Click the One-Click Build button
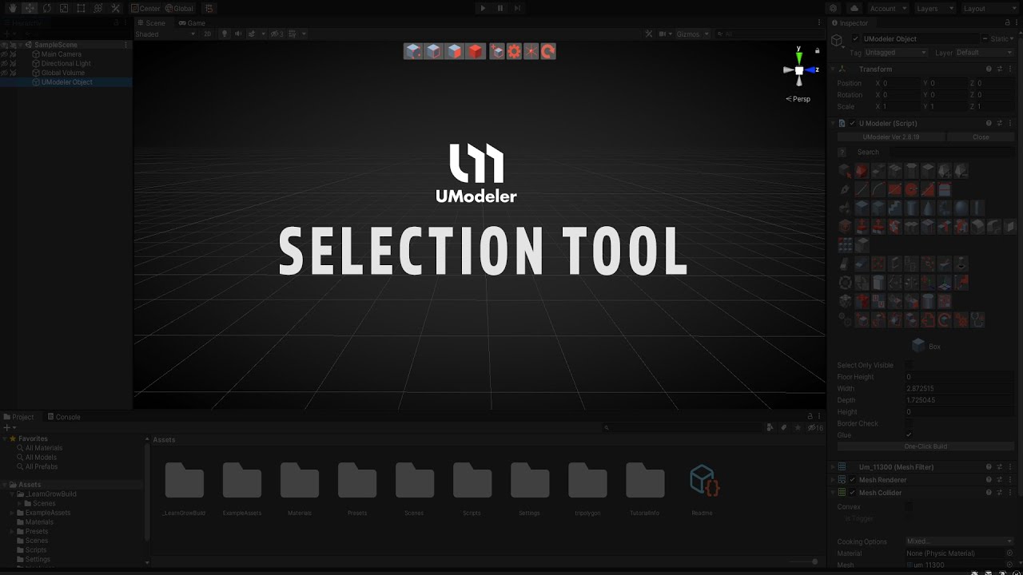Viewport: 1023px width, 575px height. coord(925,446)
